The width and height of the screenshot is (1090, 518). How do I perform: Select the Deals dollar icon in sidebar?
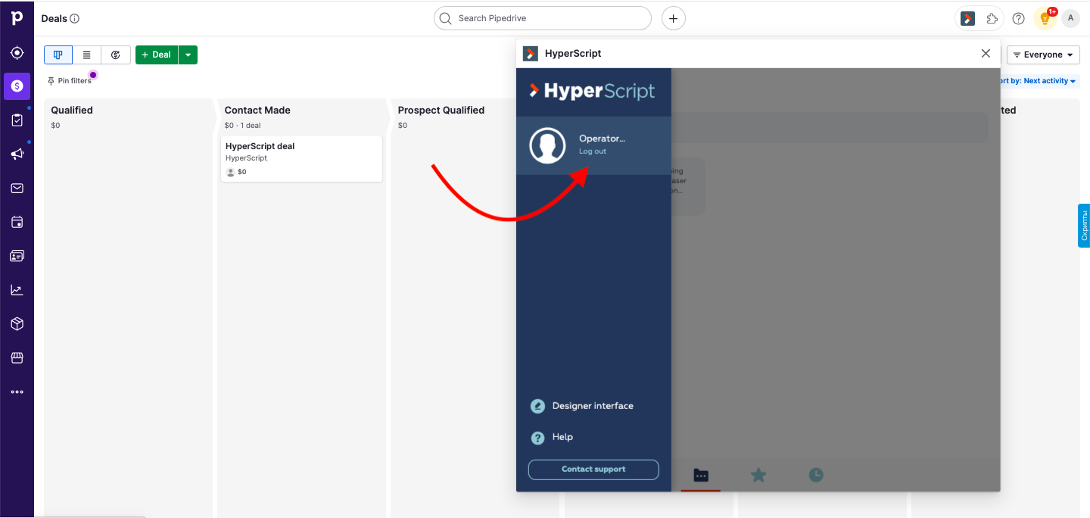tap(17, 86)
